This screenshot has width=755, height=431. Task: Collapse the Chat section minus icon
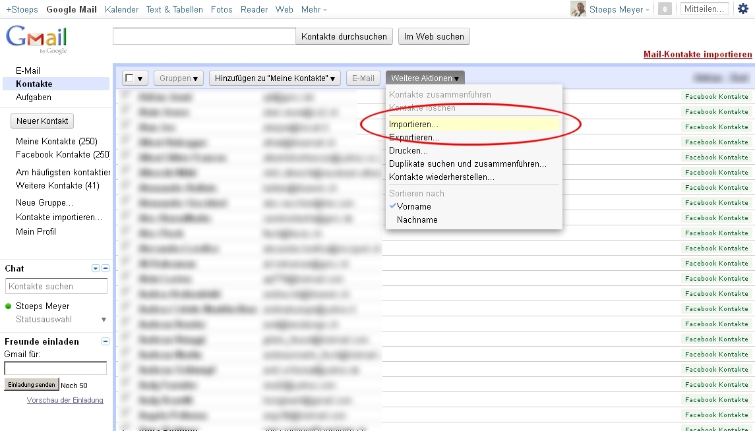(x=106, y=268)
